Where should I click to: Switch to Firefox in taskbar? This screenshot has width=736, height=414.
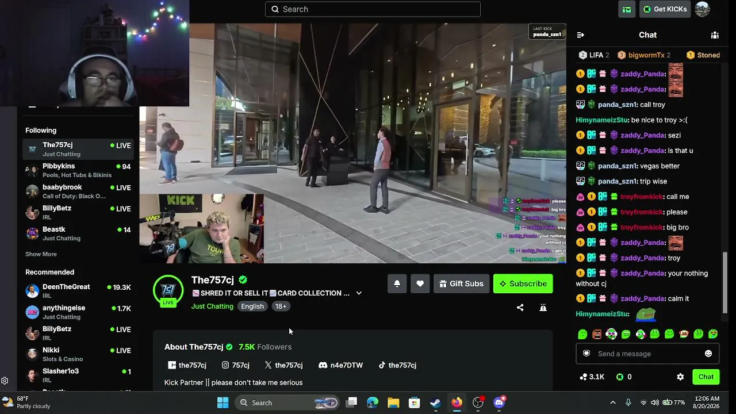point(457,402)
